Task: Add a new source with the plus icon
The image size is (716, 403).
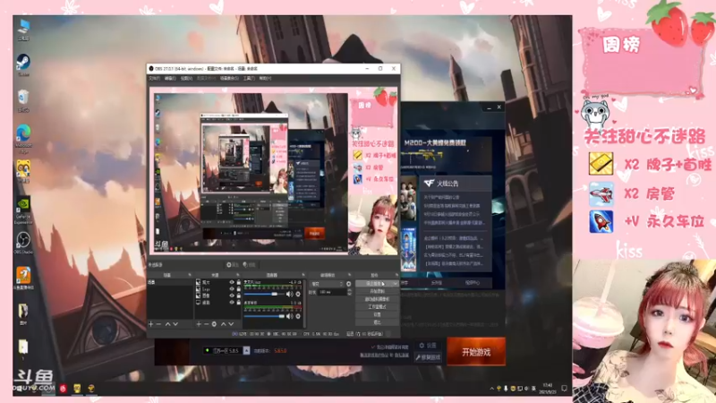Action: (199, 324)
